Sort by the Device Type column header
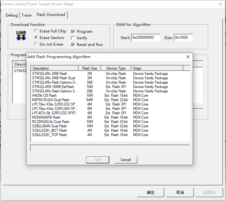Viewport: 226px width, 201px height. [116, 68]
